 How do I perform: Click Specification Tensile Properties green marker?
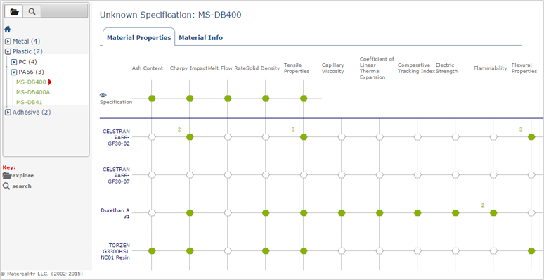[304, 98]
